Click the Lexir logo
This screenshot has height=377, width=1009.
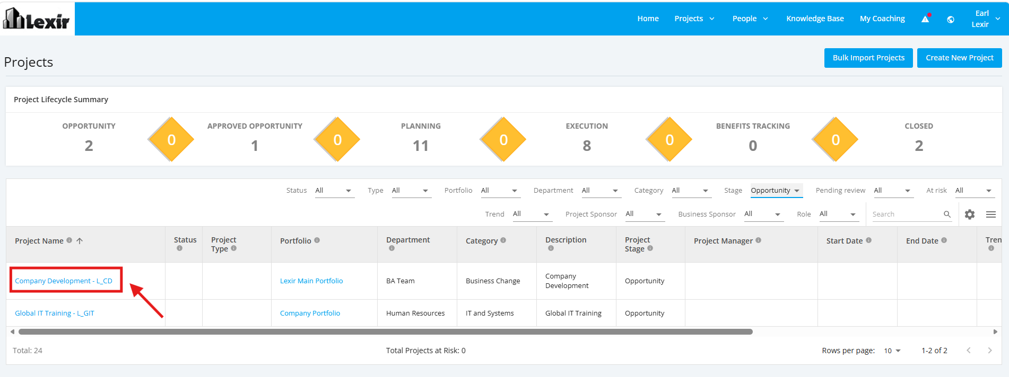coord(37,19)
